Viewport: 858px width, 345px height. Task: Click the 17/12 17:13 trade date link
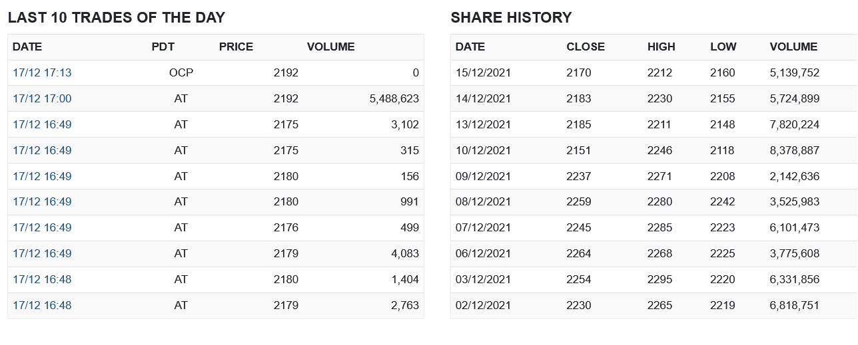(42, 73)
